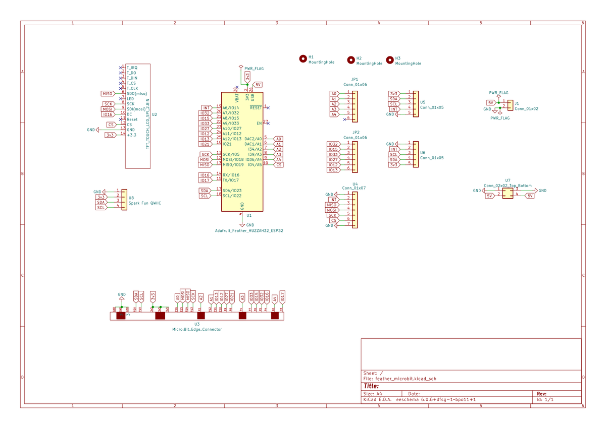Select the H2 mounting hole symbol
The height and width of the screenshot is (428, 606).
coord(351,60)
